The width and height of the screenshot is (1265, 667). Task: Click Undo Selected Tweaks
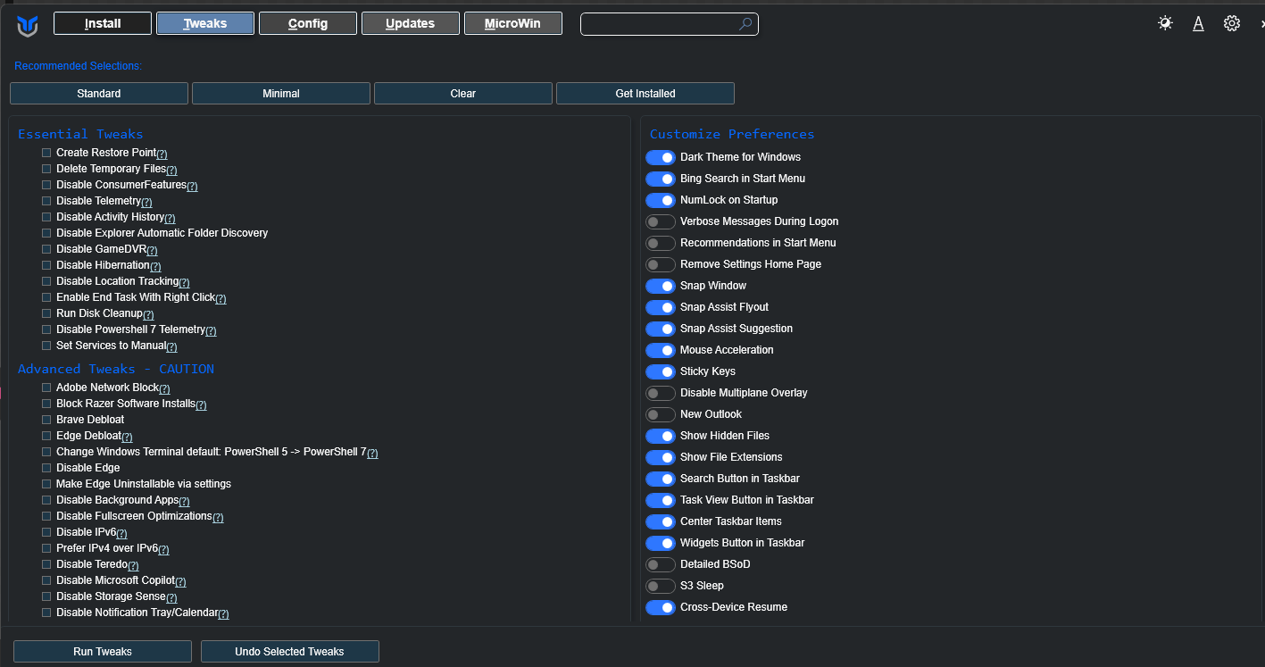(x=289, y=651)
